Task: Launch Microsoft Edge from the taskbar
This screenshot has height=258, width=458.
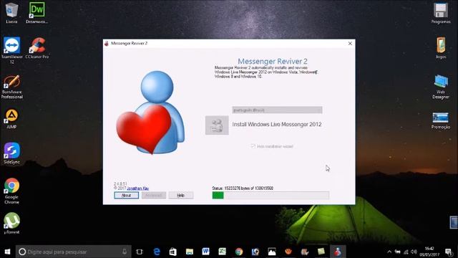Action: [157, 252]
